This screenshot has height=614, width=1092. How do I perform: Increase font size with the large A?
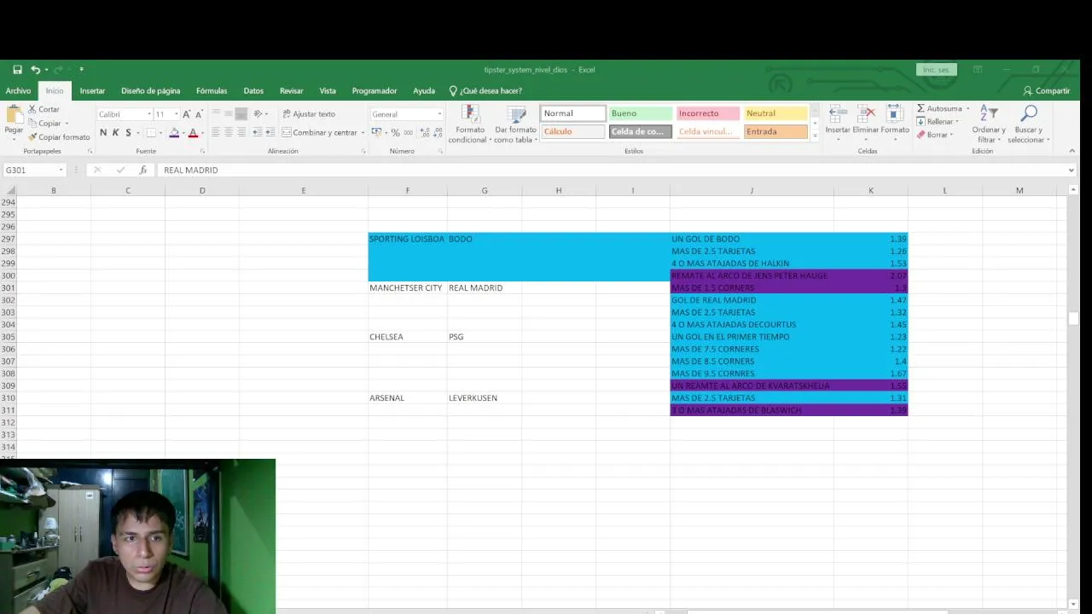[x=186, y=114]
